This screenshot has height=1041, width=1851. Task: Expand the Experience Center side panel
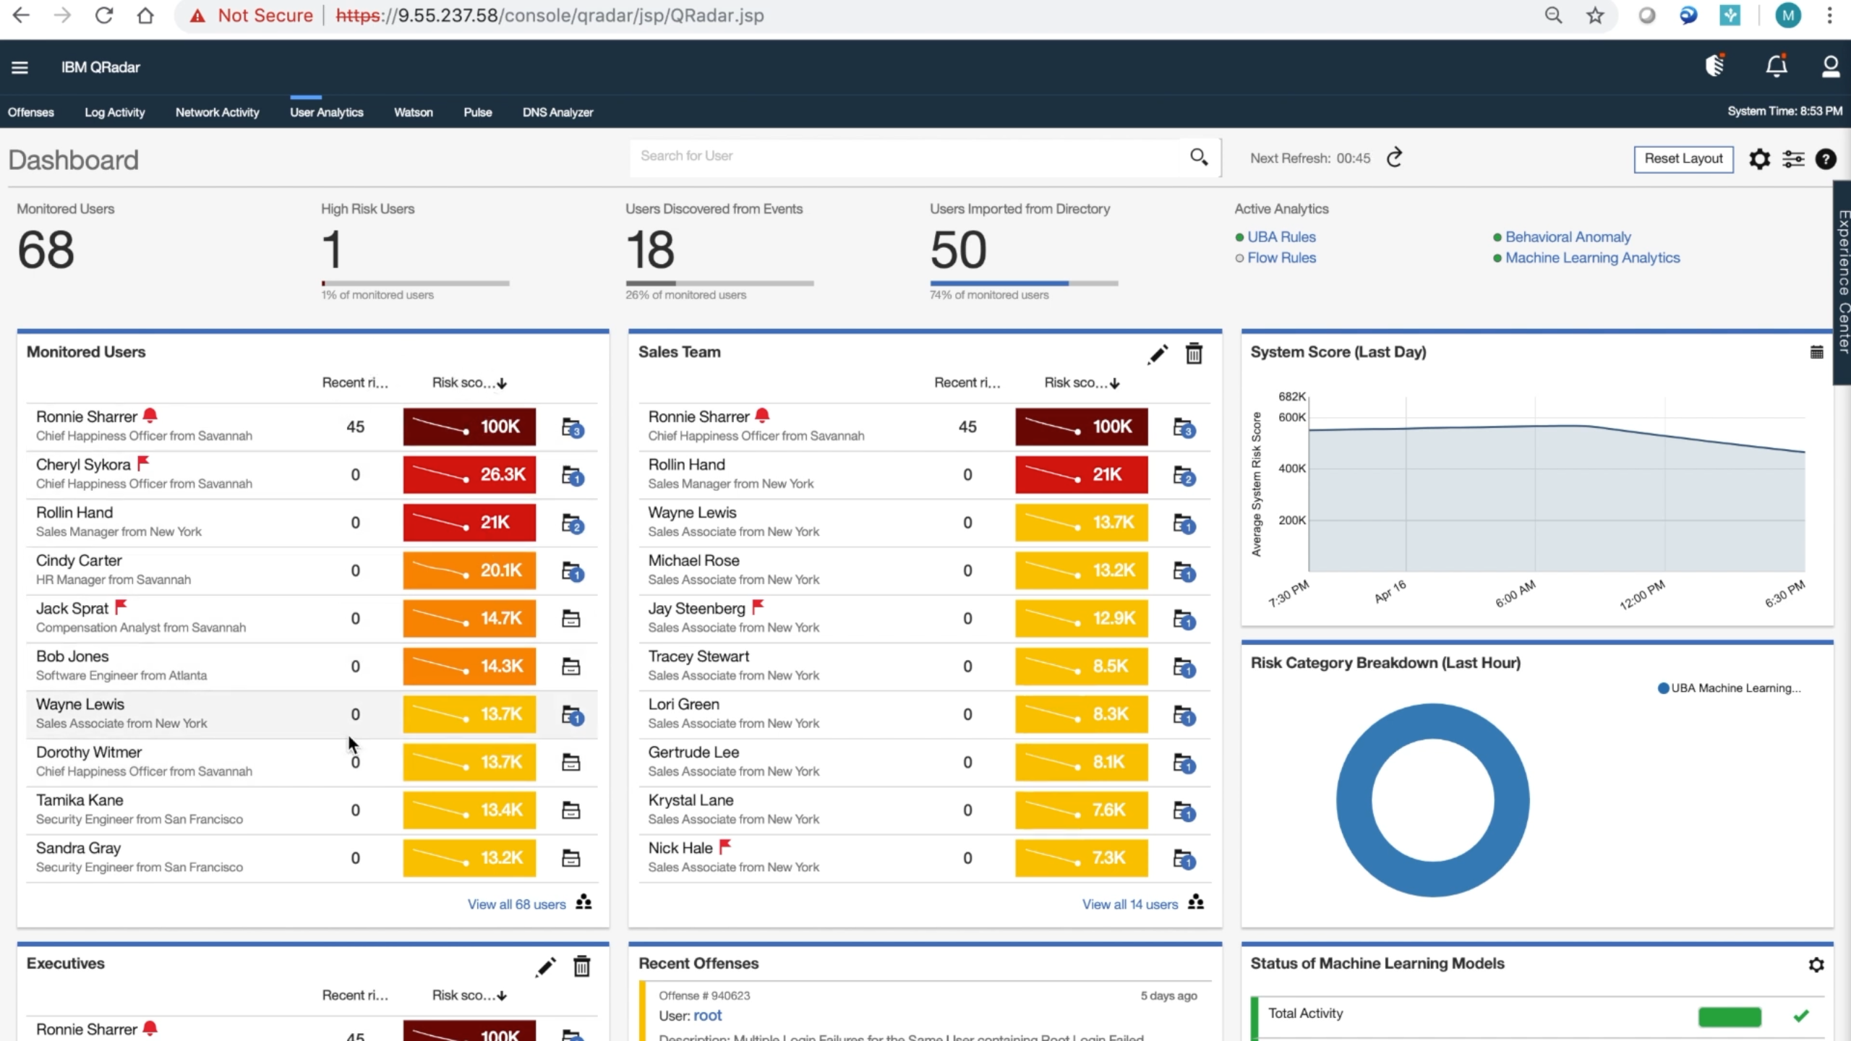click(x=1842, y=282)
